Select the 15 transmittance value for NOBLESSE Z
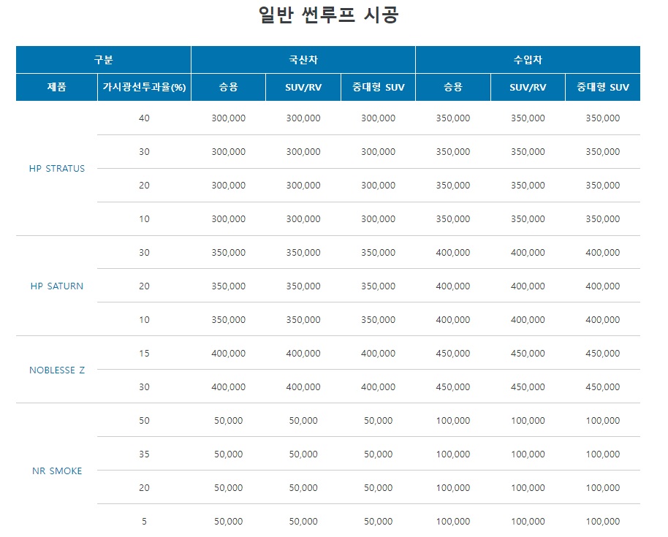The width and height of the screenshot is (668, 537). 144,353
